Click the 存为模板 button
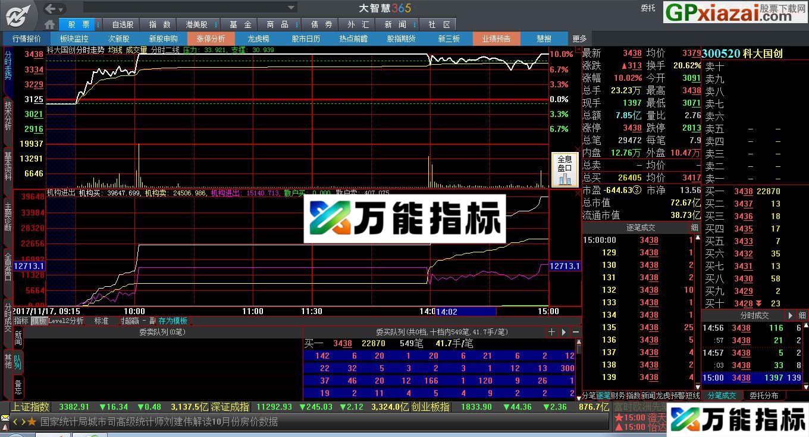The image size is (809, 437). coord(171,320)
